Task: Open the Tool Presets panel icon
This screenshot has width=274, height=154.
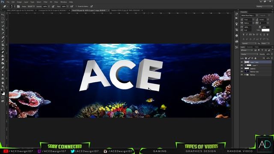Action: click(237, 47)
